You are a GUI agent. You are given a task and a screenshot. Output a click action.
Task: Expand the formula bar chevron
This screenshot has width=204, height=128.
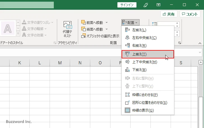click(x=200, y=52)
